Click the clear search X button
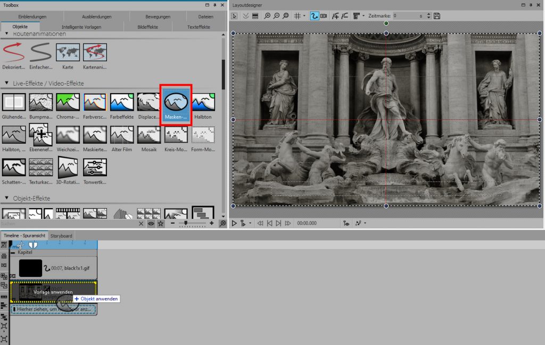 [142, 224]
